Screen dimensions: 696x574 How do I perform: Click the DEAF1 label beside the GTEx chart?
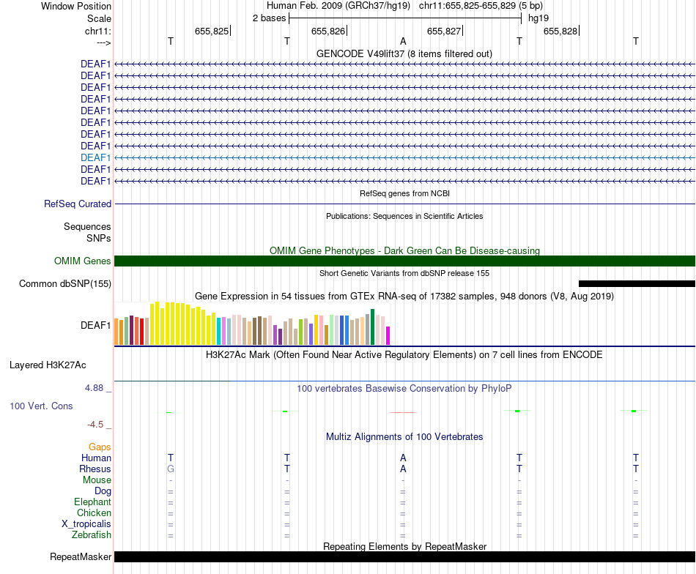click(x=95, y=325)
